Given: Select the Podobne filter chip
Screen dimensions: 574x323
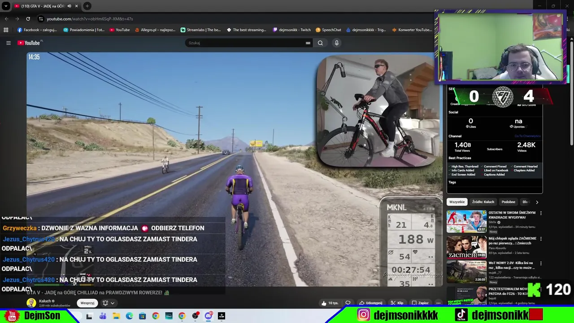Looking at the screenshot, I should (x=508, y=202).
